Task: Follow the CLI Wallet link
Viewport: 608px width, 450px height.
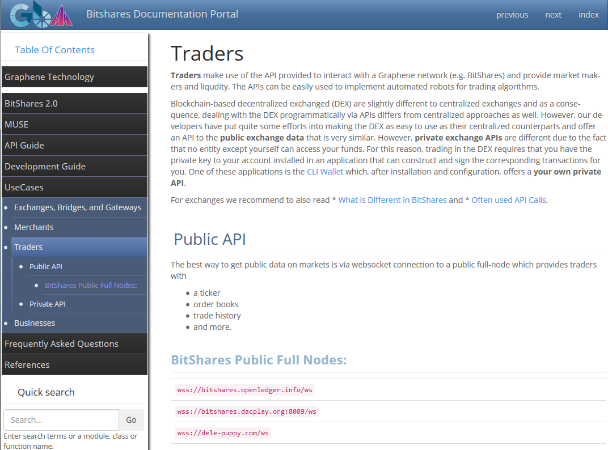Action: pos(325,172)
